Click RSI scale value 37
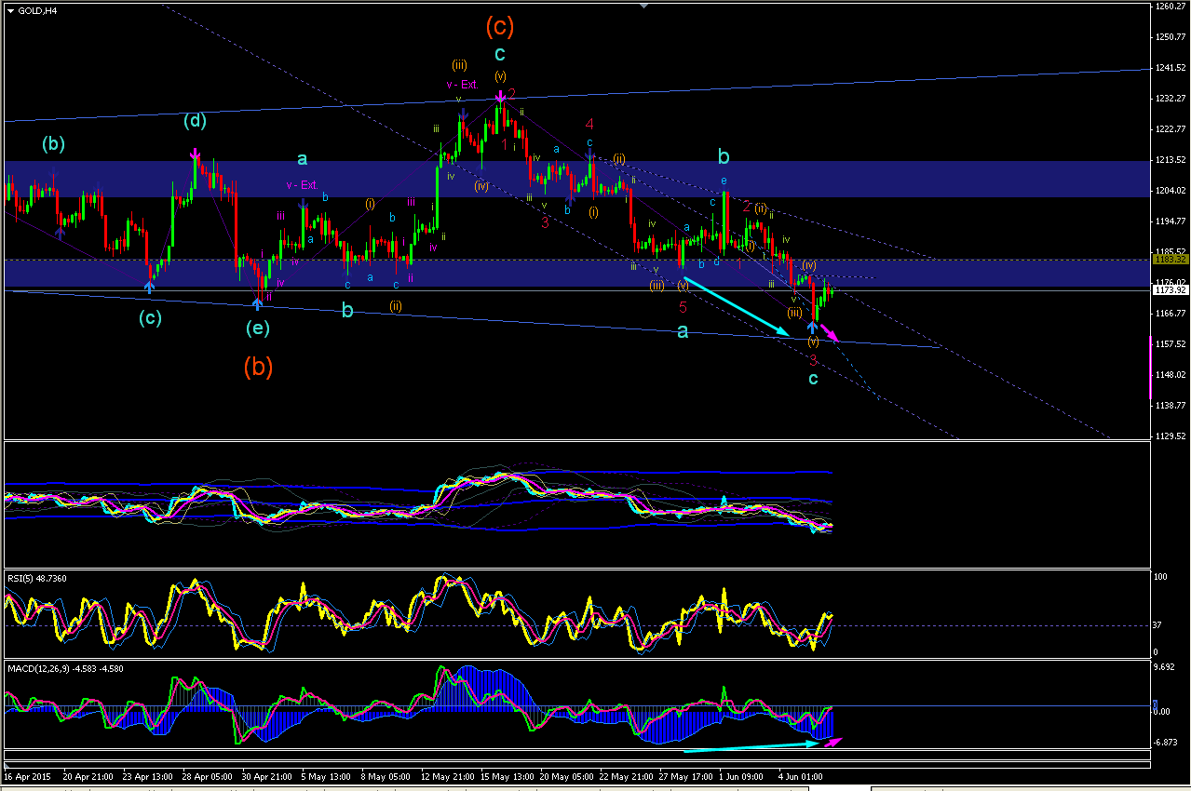This screenshot has height=791, width=1191. pyautogui.click(x=1159, y=625)
